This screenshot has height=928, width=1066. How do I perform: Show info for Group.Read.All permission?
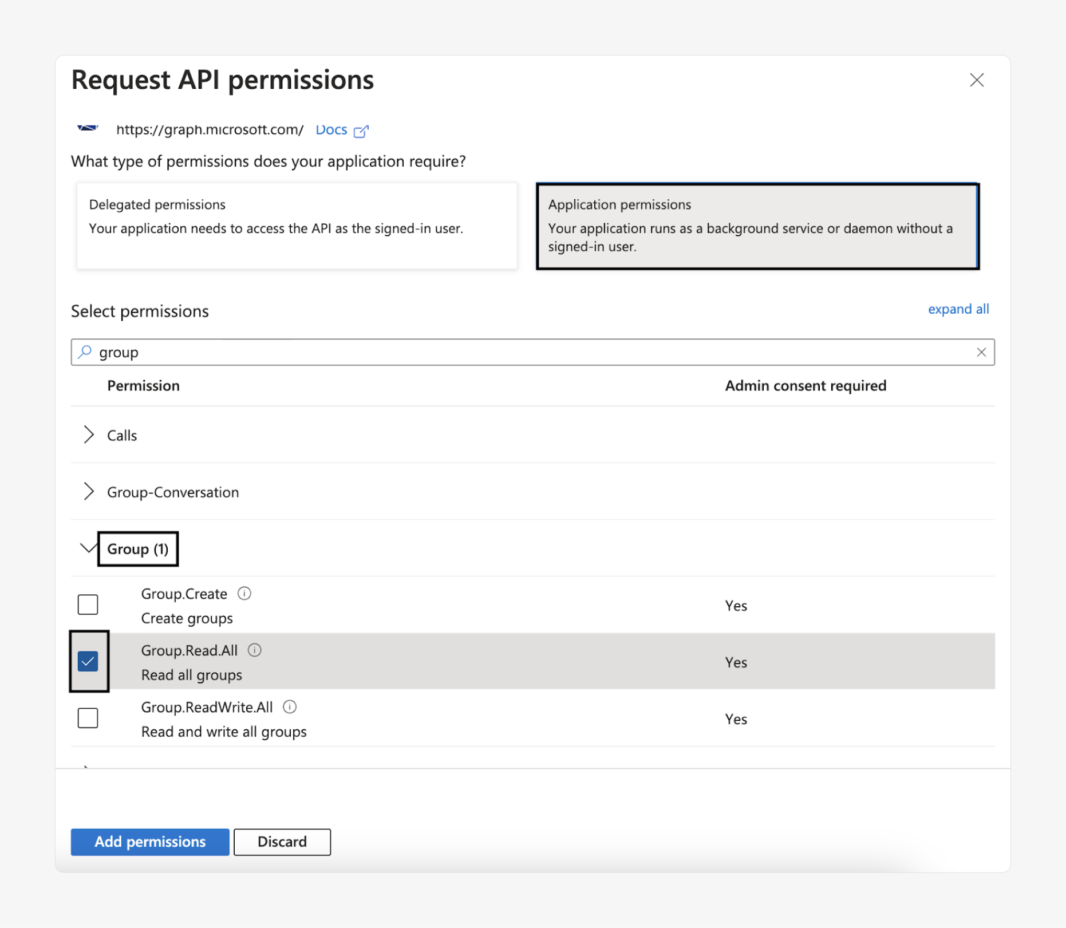255,650
